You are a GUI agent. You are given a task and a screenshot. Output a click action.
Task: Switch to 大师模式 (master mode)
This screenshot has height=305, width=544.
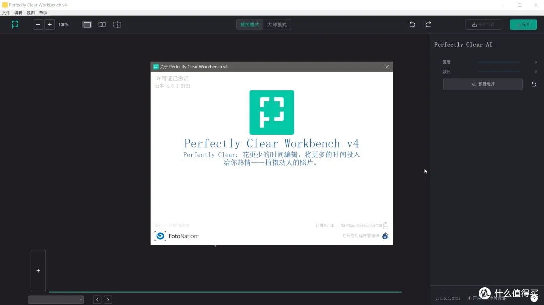[x=277, y=25]
